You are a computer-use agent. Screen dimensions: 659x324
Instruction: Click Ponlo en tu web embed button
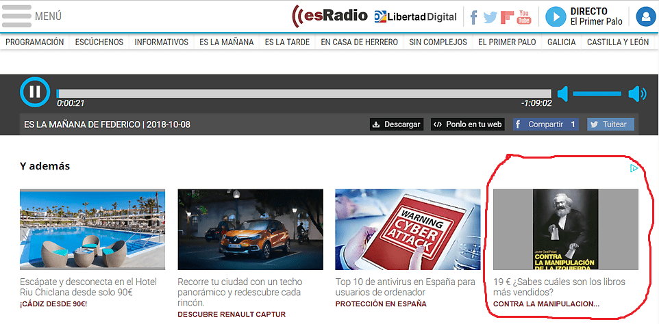[468, 124]
